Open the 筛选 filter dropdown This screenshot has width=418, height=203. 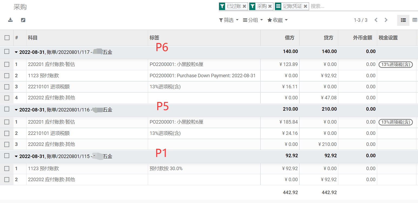(x=229, y=20)
